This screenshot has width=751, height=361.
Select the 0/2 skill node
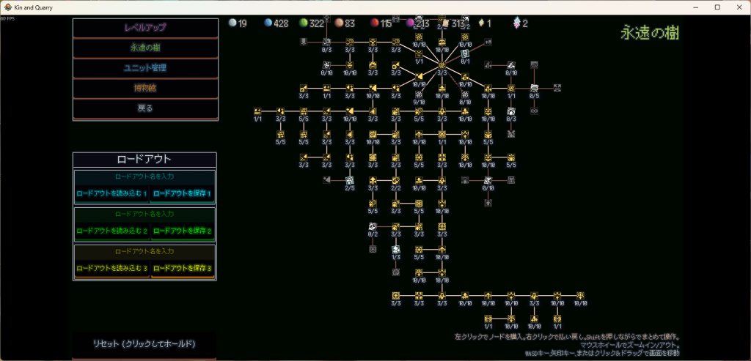[x=373, y=226]
